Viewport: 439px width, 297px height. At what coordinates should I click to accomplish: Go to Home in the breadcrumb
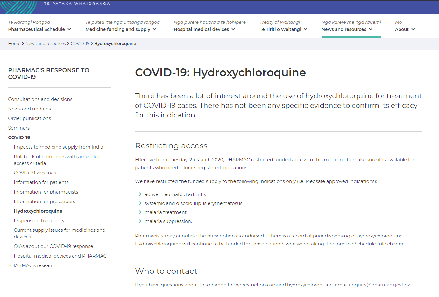click(x=14, y=44)
